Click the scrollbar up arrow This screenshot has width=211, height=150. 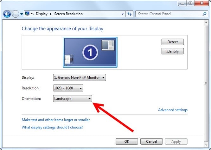(x=206, y=23)
